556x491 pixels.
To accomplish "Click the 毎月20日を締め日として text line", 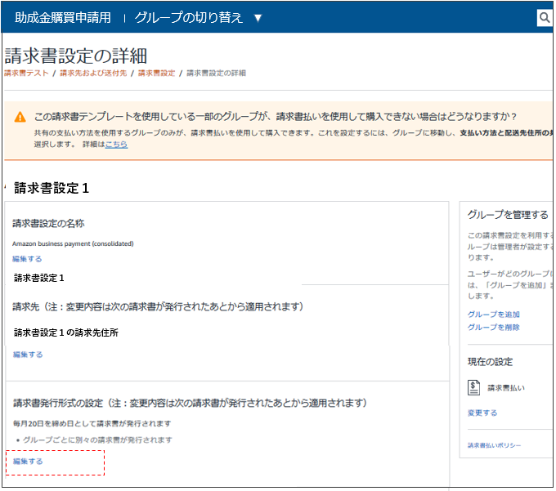I will coord(92,423).
